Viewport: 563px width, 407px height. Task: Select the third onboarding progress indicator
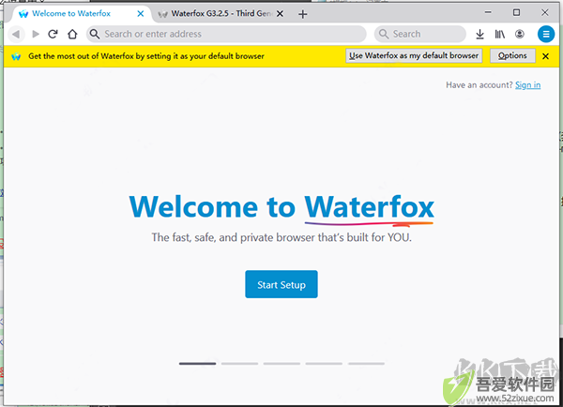281,364
